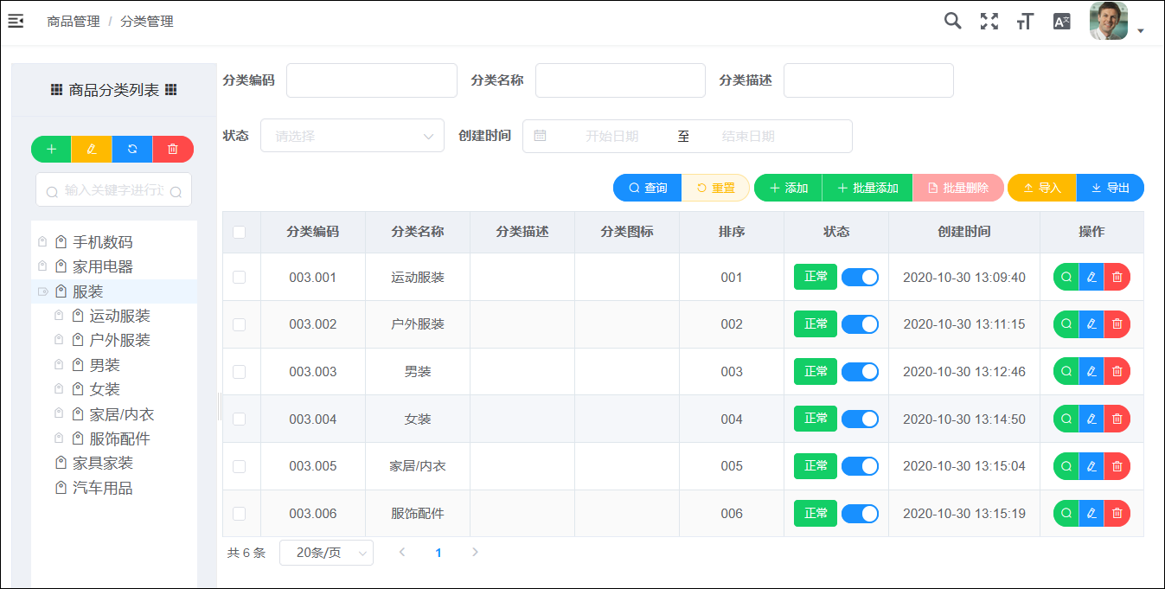Screen dimensions: 1165x589
Task: Open the 状态 status dropdown
Action: [352, 136]
